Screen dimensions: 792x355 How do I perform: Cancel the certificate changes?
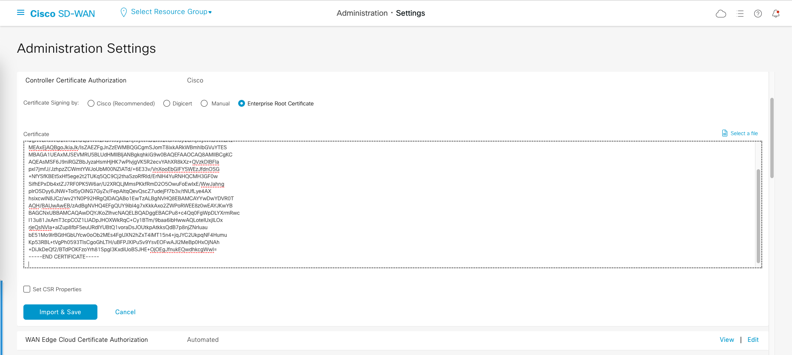click(125, 312)
